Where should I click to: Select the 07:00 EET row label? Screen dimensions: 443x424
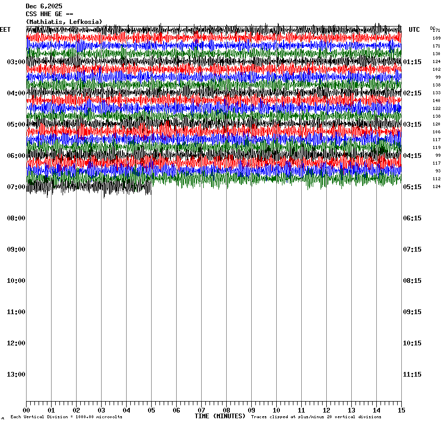[x=16, y=187]
